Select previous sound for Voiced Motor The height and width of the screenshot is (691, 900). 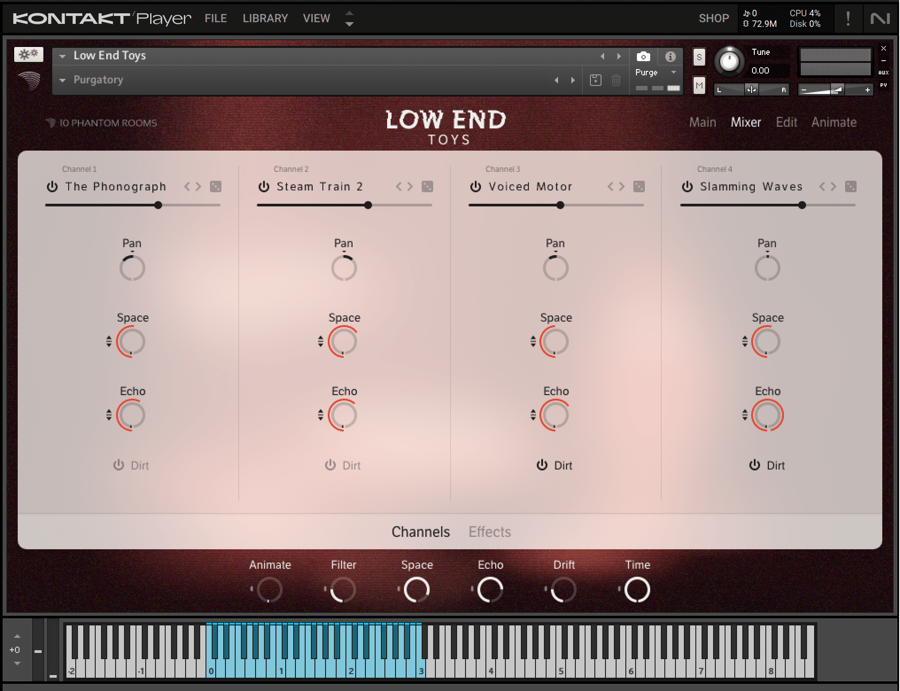coord(610,186)
